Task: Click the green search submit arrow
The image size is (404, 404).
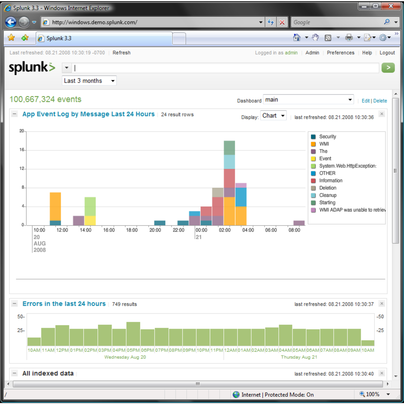Action: pyautogui.click(x=388, y=68)
